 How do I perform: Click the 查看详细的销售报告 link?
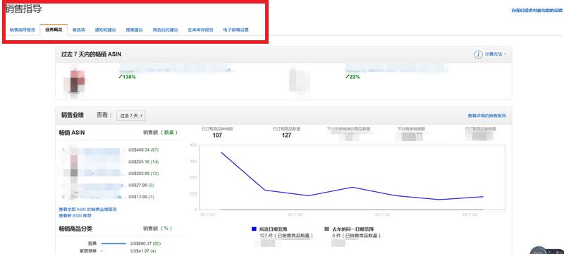(486, 116)
